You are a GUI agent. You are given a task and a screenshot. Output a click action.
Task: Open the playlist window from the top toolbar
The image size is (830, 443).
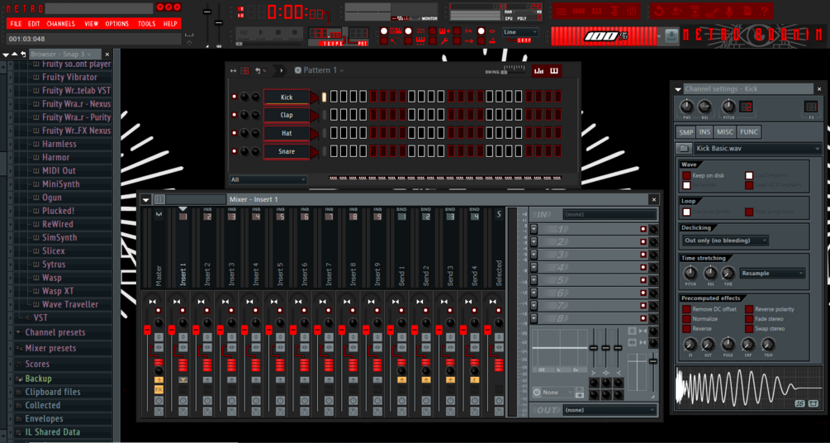tap(561, 11)
